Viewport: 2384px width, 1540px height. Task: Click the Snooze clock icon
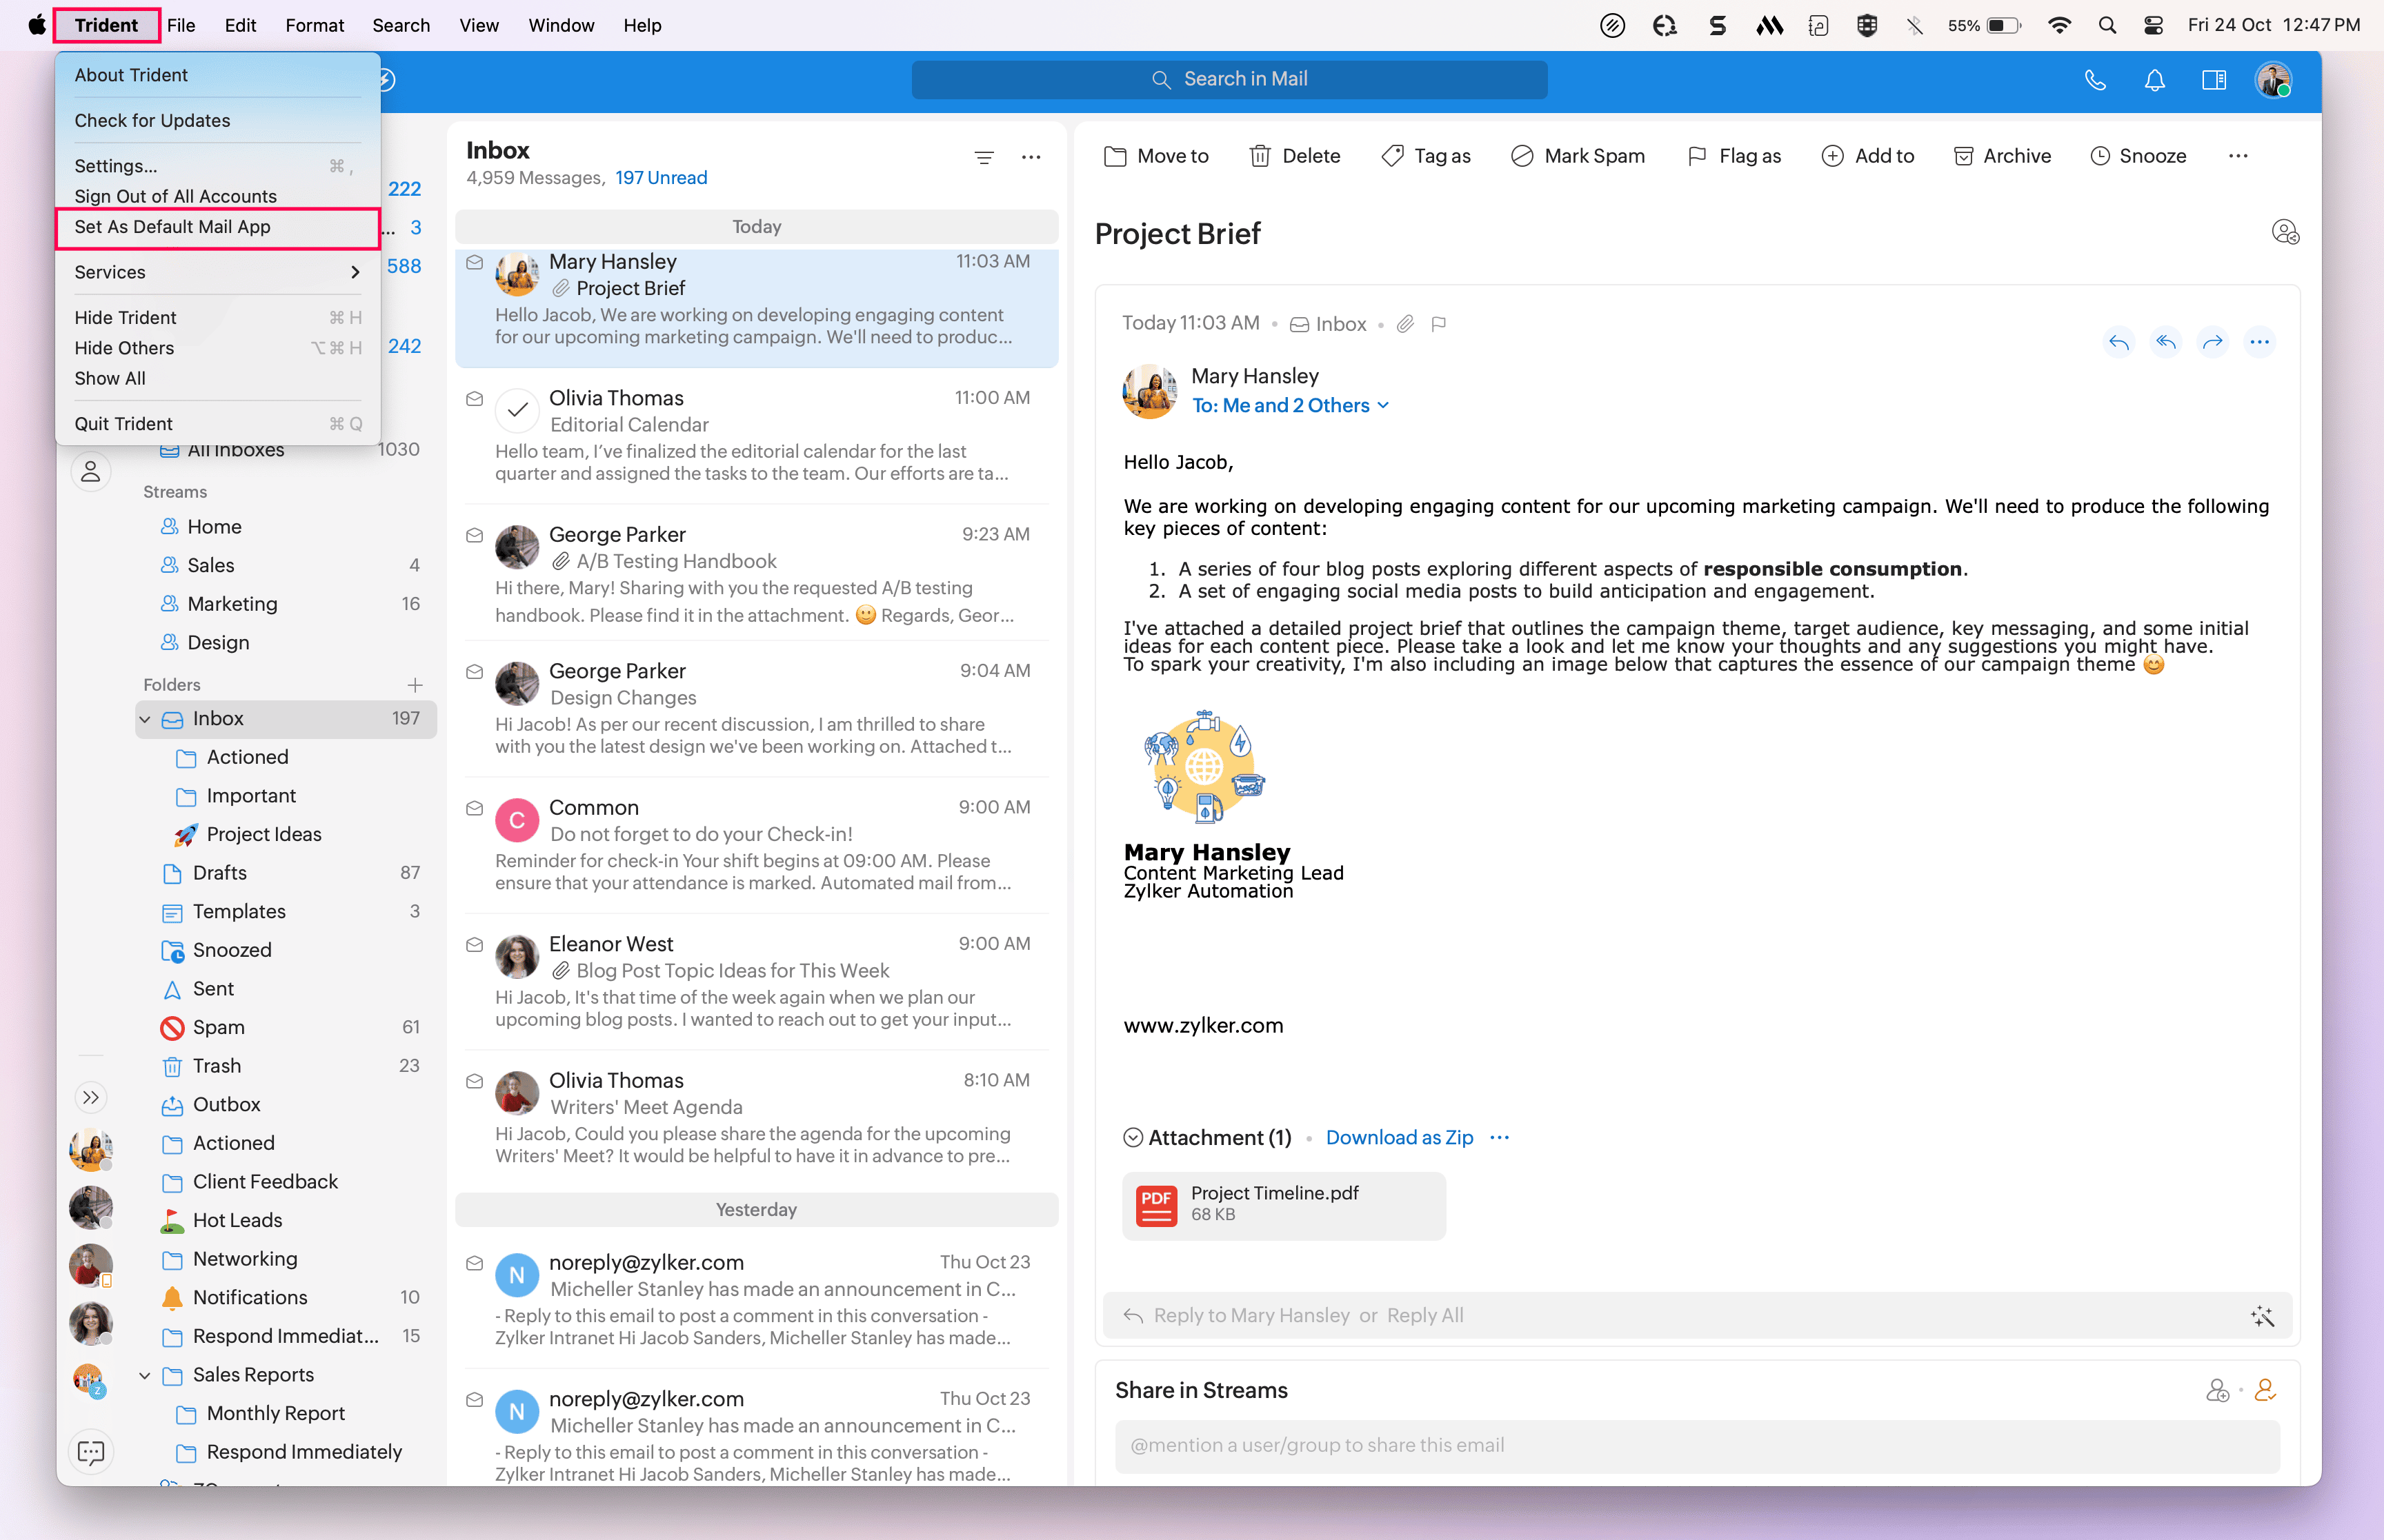[x=2099, y=156]
